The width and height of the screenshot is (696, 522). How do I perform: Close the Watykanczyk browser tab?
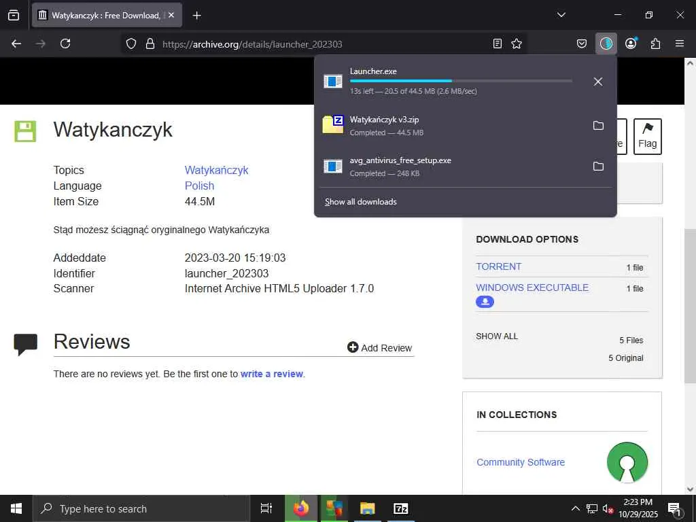point(171,15)
